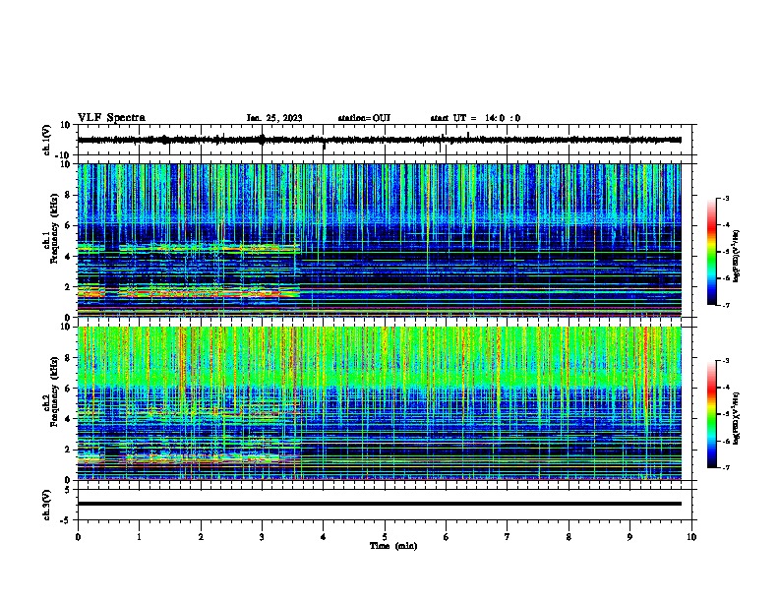Click the ch.1 spectrogram panel

click(x=379, y=240)
